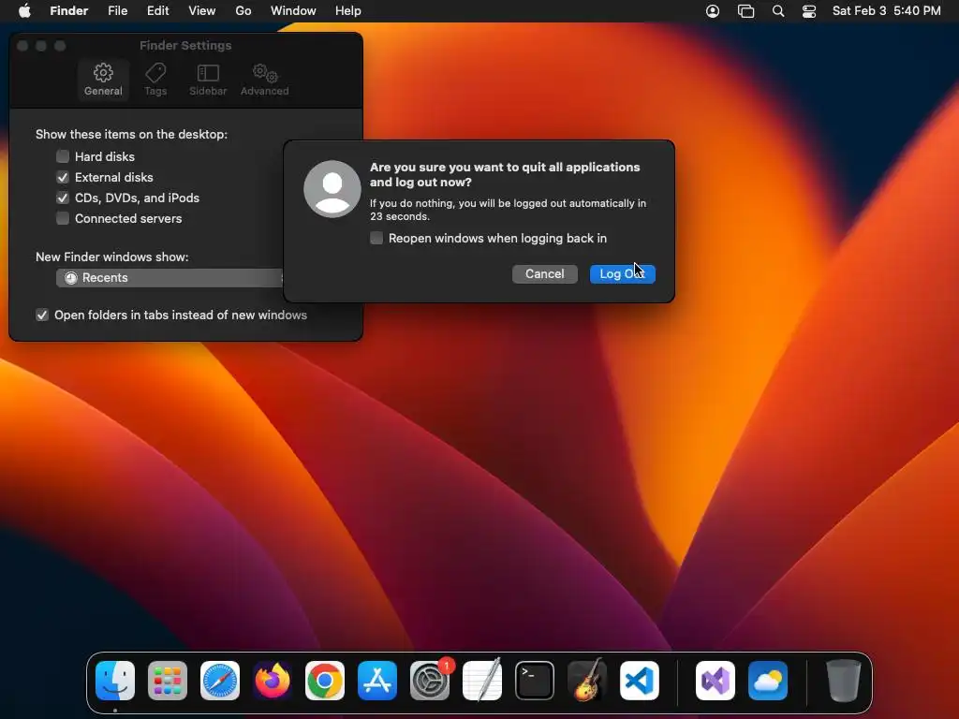Open the Trash in the Dock
This screenshot has width=959, height=719.
[x=844, y=681]
